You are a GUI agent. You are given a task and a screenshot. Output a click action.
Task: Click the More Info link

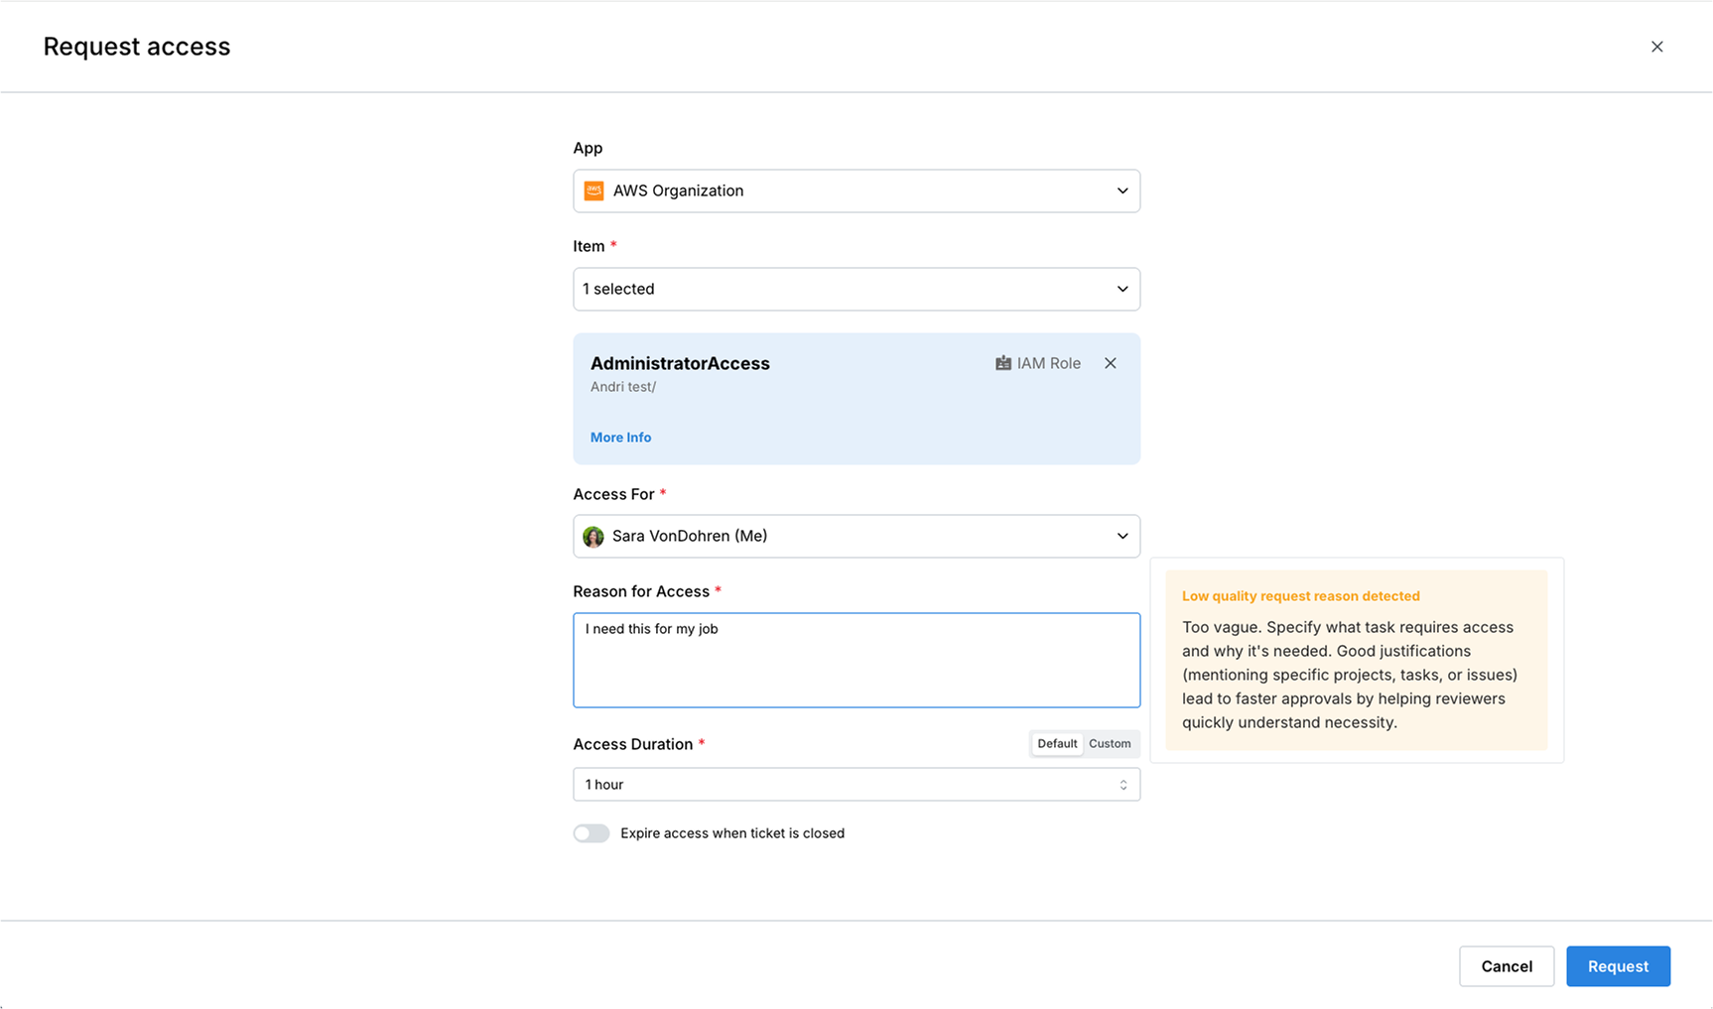tap(621, 438)
